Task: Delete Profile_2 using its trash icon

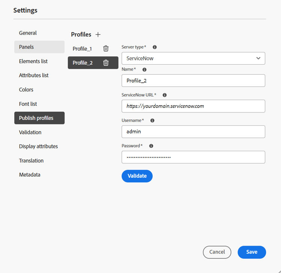Action: tap(106, 63)
